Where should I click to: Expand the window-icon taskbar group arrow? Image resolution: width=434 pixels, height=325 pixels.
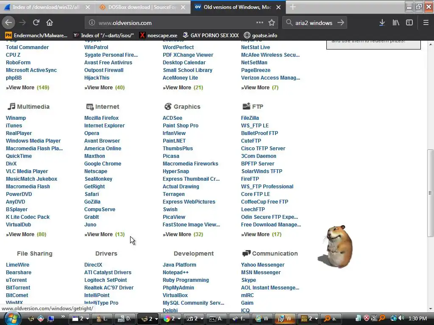coord(87,319)
